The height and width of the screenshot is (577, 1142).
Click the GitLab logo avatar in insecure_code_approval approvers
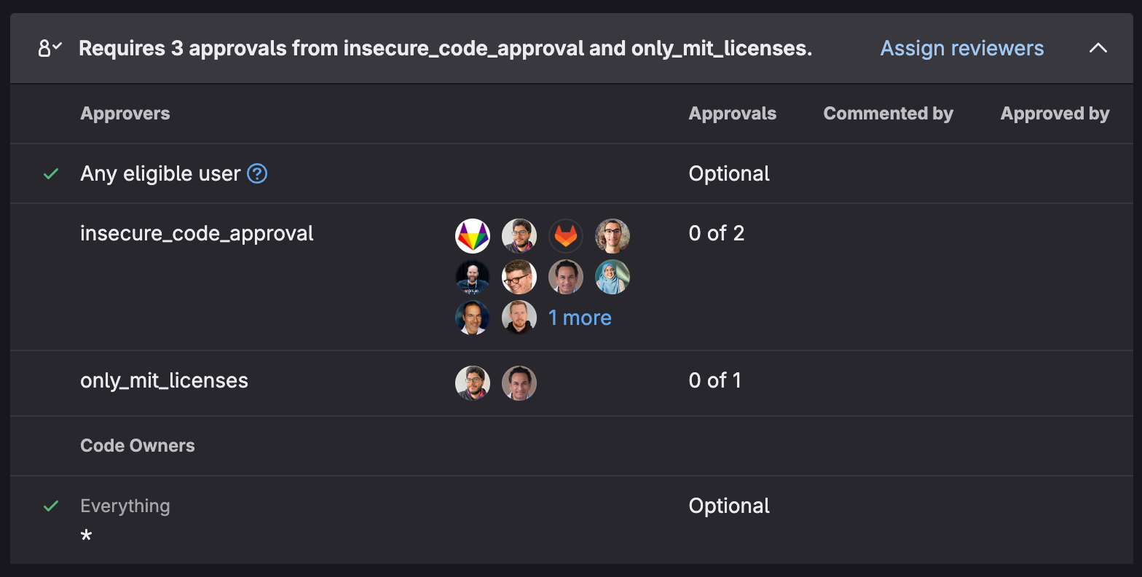[566, 235]
